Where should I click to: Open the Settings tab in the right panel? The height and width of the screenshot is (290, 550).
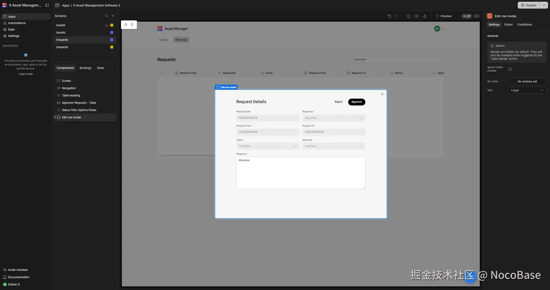tap(494, 24)
